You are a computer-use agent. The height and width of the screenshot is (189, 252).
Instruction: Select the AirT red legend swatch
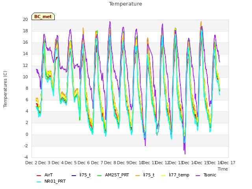(39, 175)
